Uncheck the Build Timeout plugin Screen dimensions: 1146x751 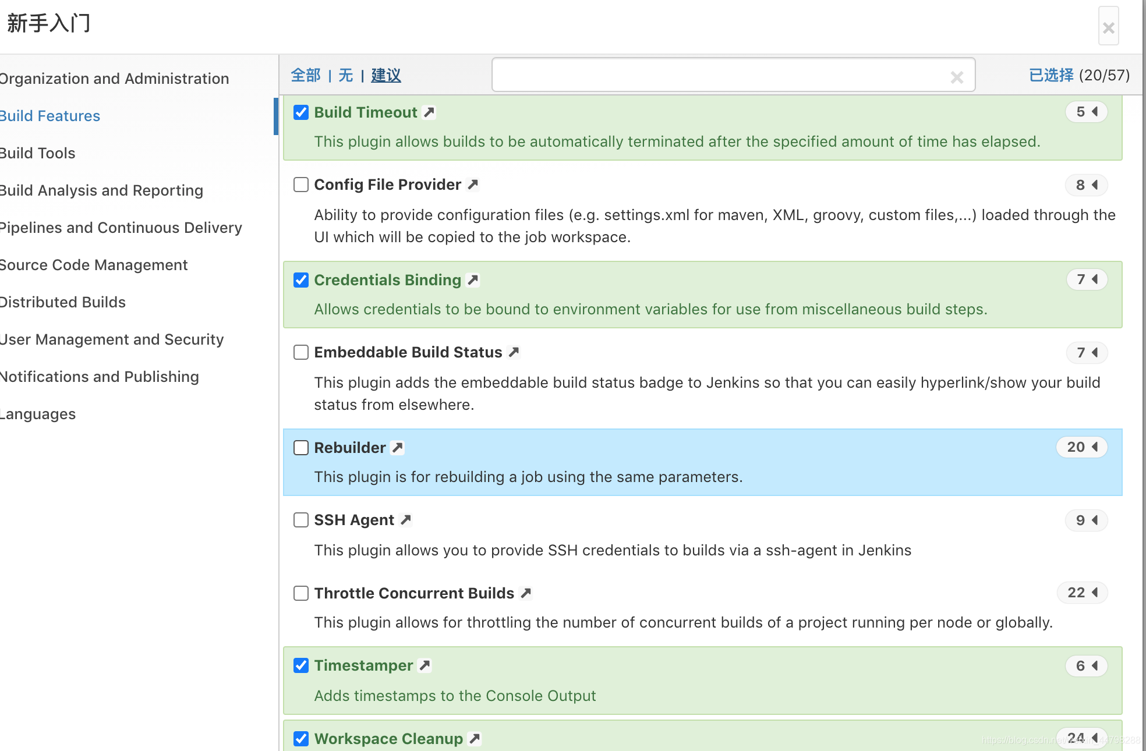point(301,112)
